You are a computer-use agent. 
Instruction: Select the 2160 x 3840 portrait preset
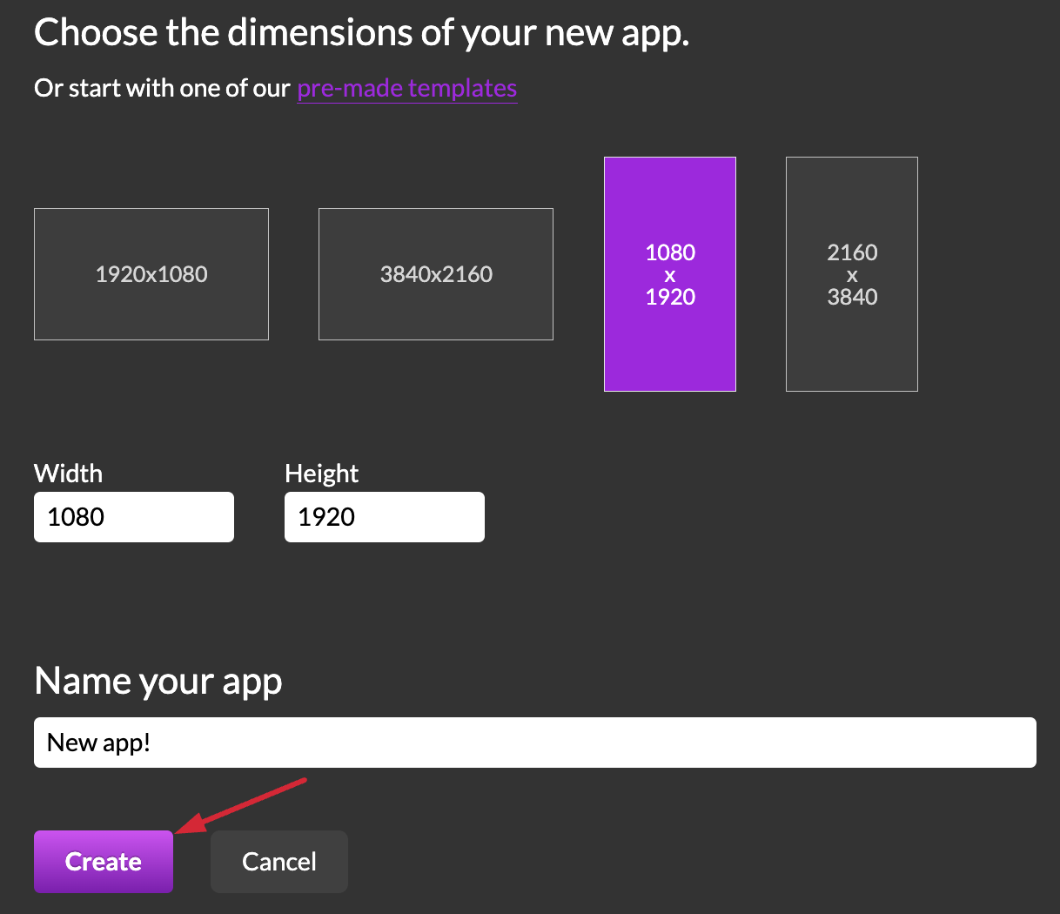point(852,274)
